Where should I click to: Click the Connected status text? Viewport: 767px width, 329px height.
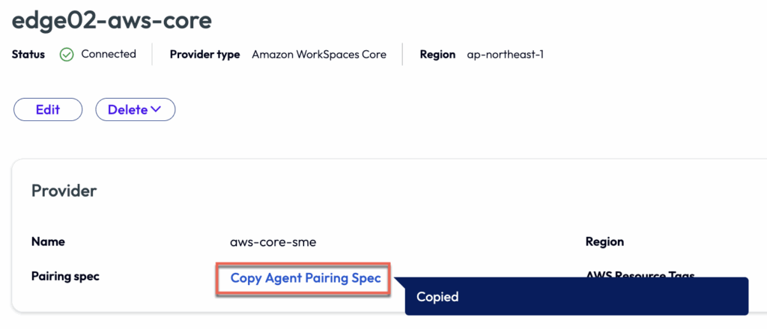(x=109, y=54)
